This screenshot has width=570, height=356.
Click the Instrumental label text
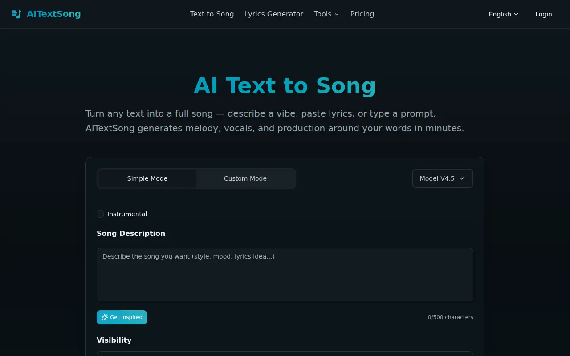[127, 214]
